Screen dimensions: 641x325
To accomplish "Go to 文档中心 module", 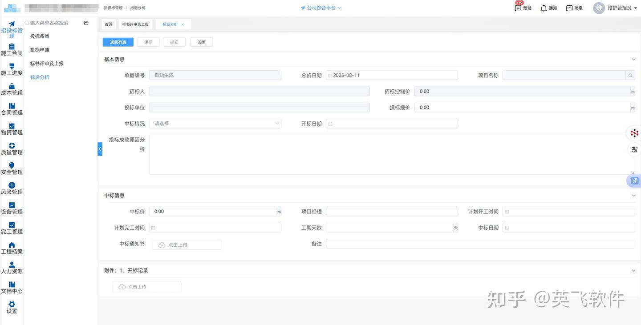I will [x=12, y=288].
